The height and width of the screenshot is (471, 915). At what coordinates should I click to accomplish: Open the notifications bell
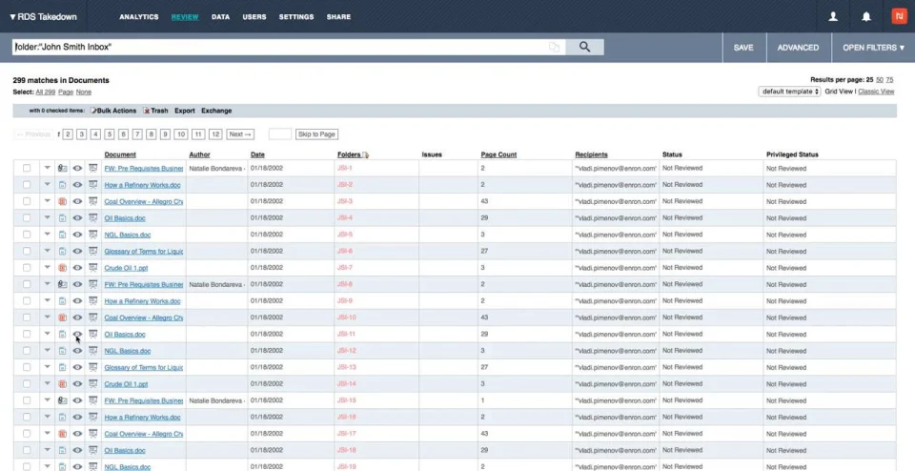tap(865, 16)
